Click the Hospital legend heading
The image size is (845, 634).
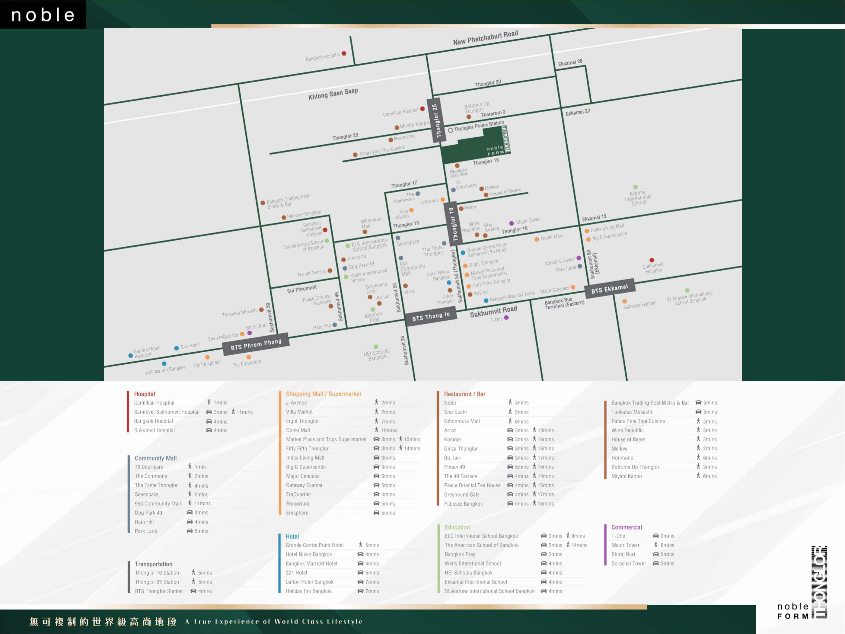click(144, 394)
